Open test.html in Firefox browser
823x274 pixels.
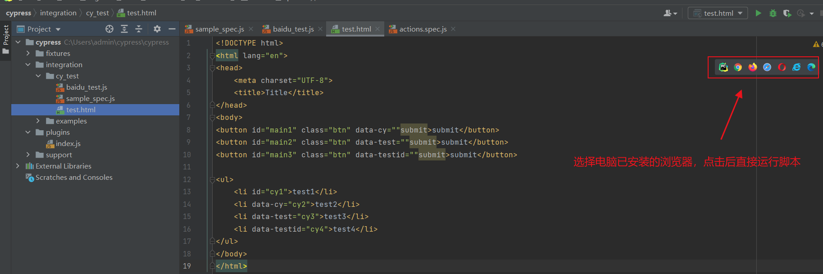753,67
